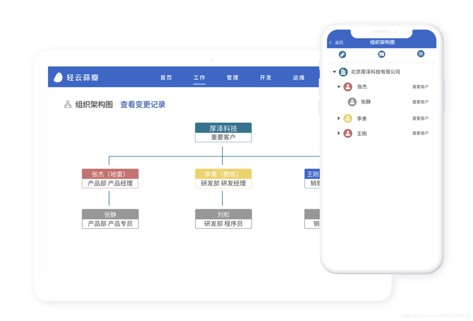Tap the red 张杰 avatar icon
473x321 pixels.
[x=348, y=87]
